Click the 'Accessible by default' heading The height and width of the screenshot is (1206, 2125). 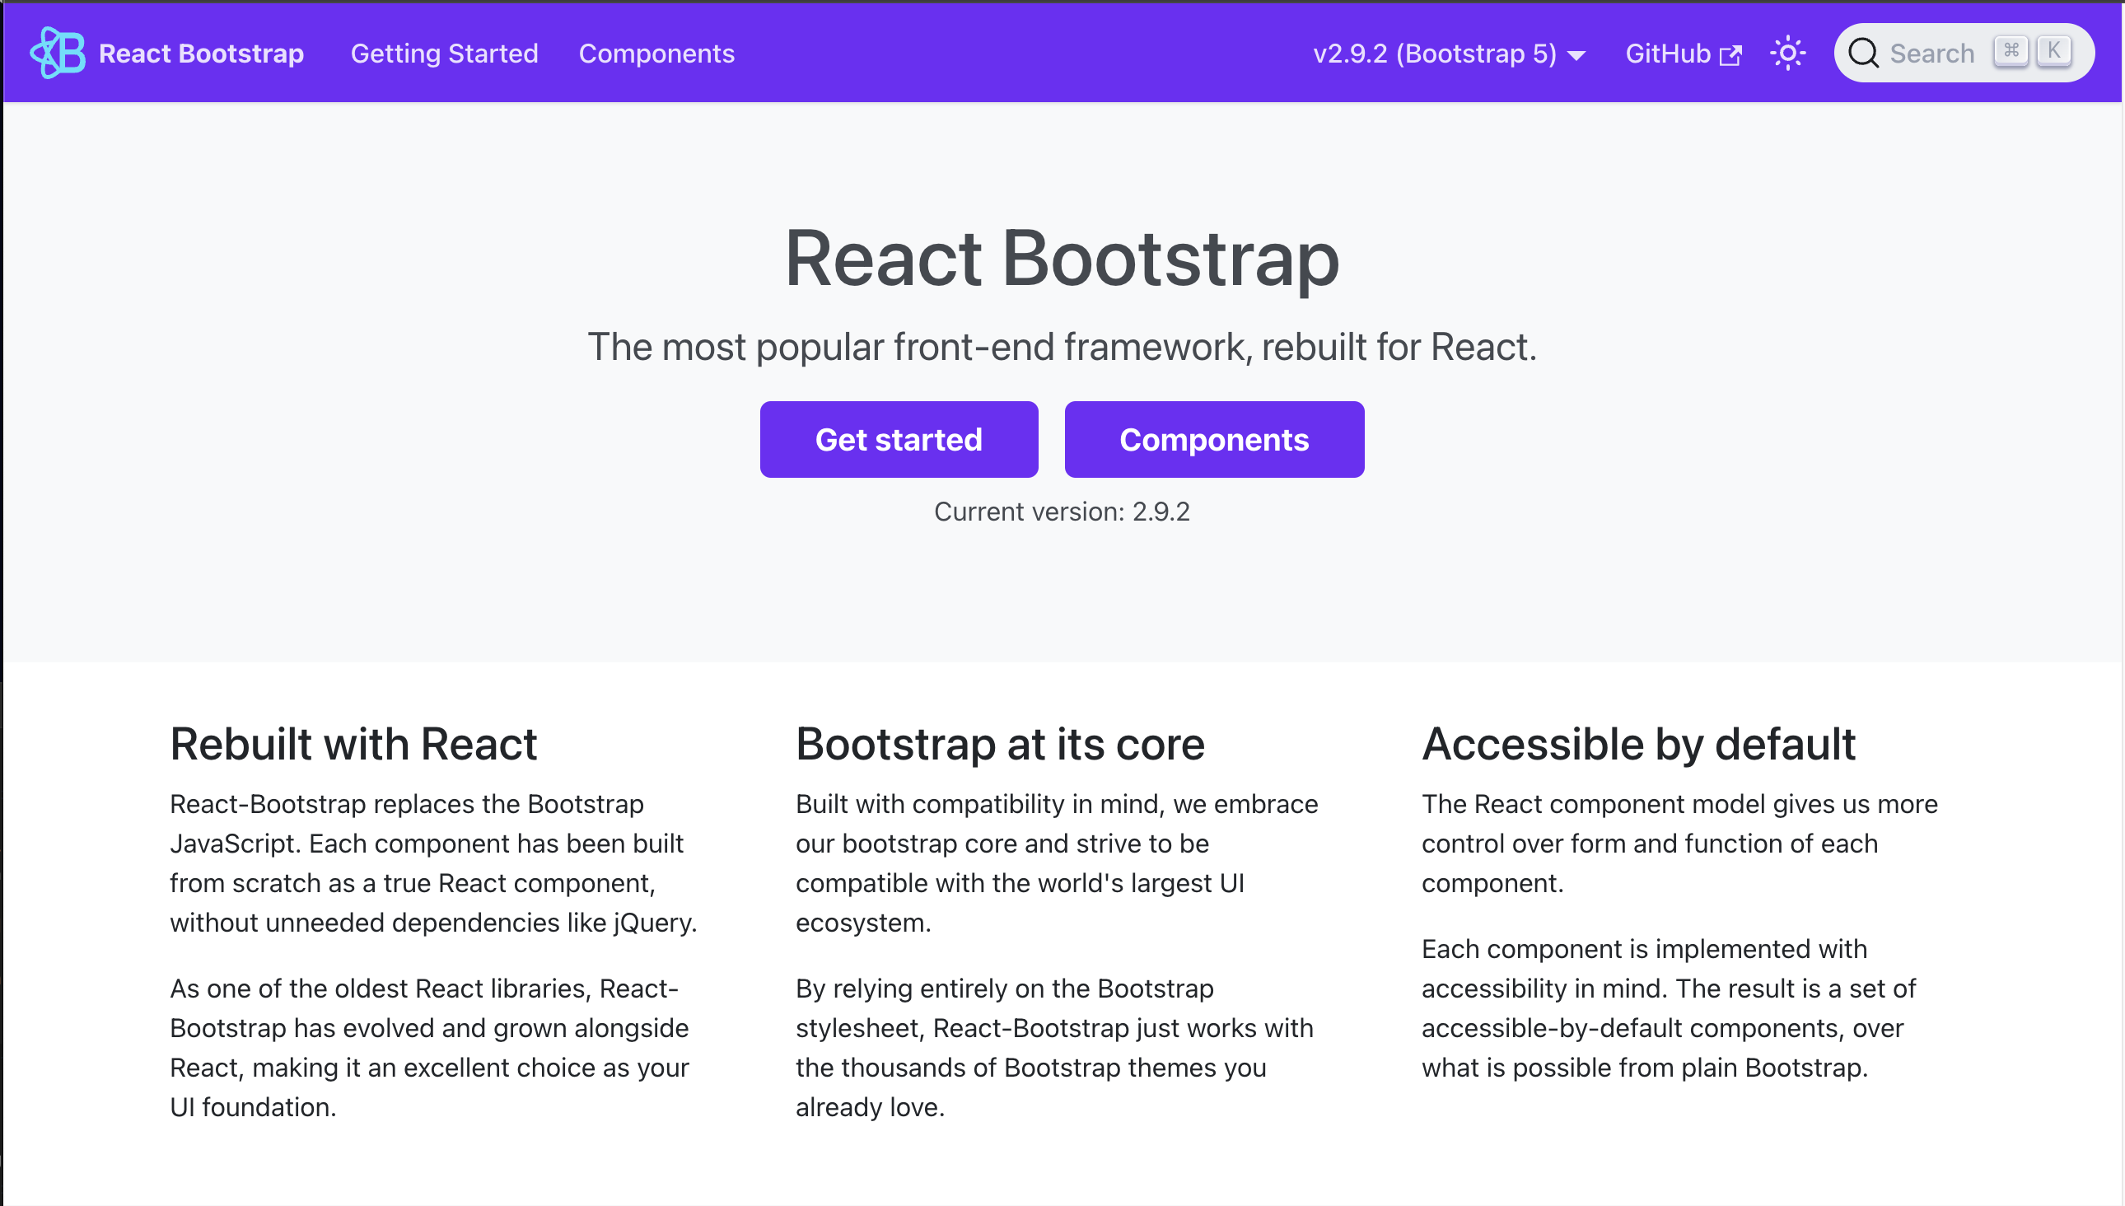pos(1639,743)
